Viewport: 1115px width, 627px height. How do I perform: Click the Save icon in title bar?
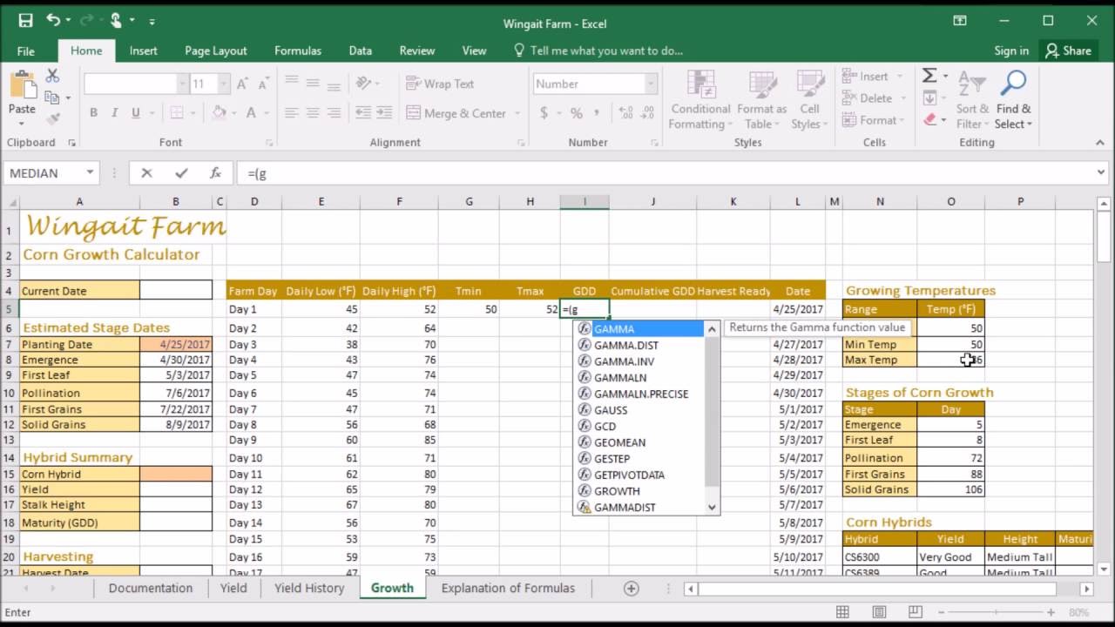coord(25,20)
